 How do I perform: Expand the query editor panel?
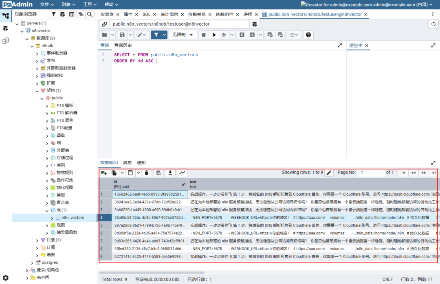(x=339, y=45)
